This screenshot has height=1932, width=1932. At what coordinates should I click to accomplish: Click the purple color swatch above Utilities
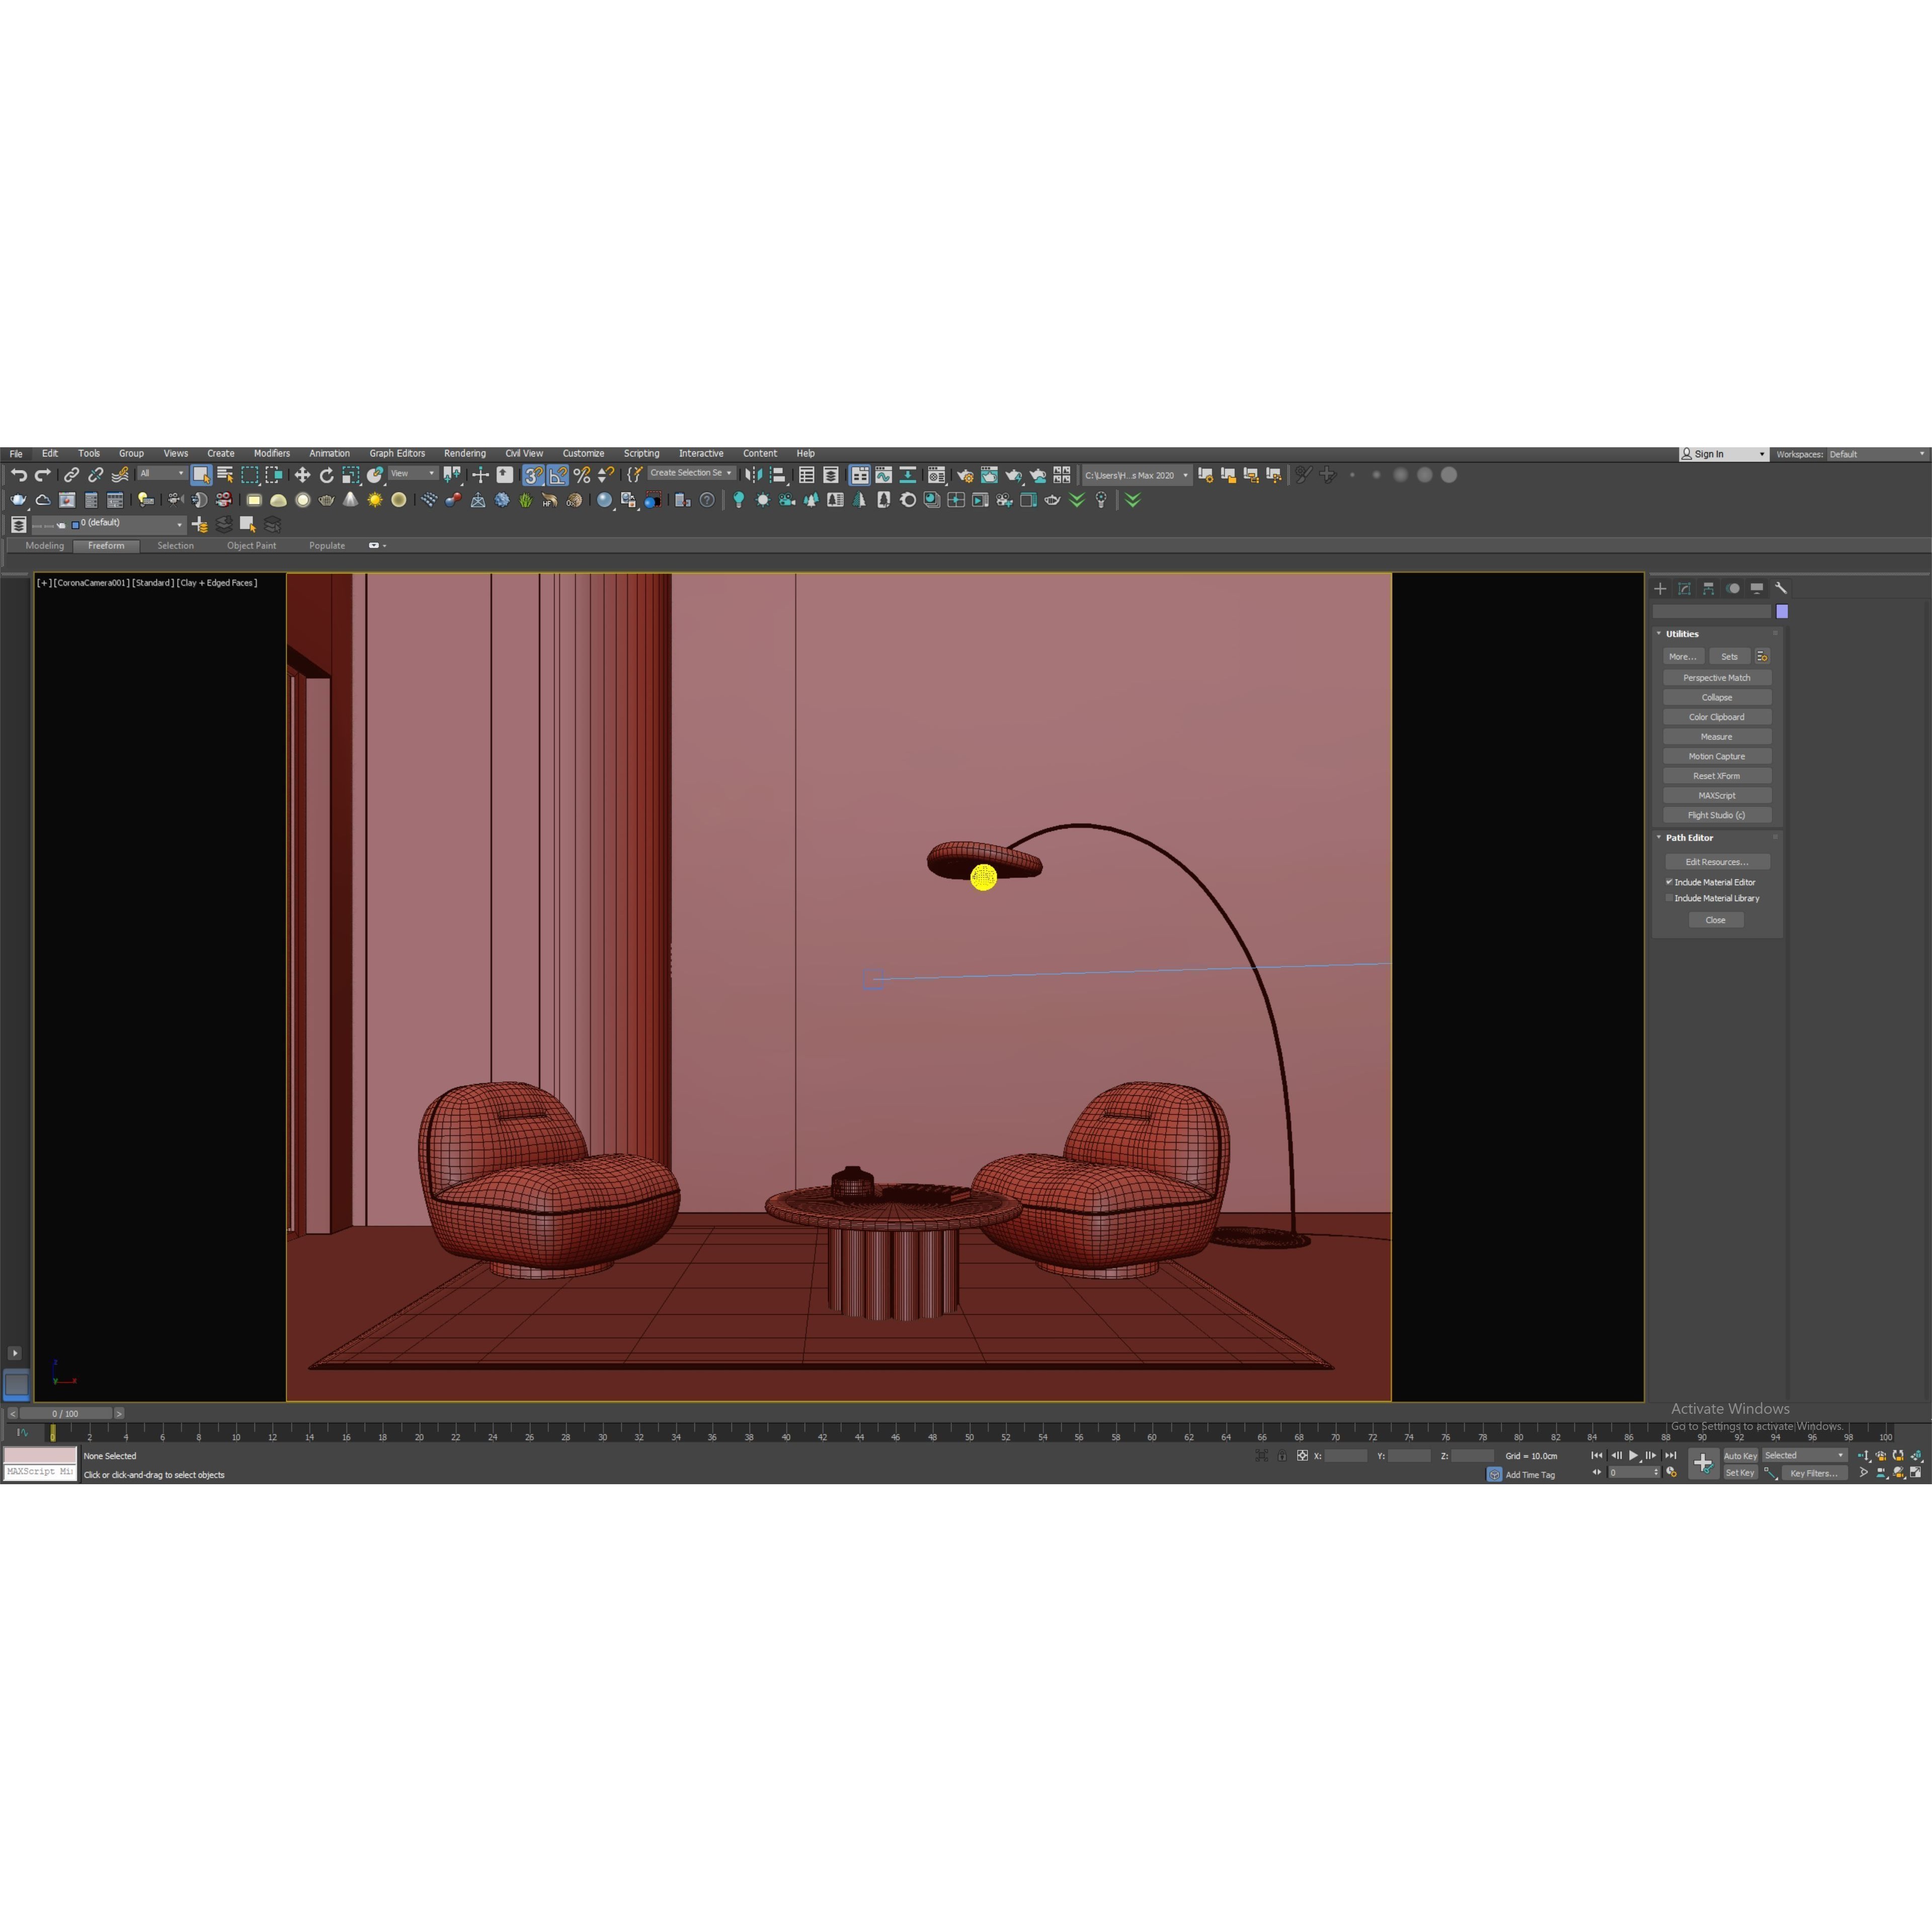click(x=1783, y=611)
